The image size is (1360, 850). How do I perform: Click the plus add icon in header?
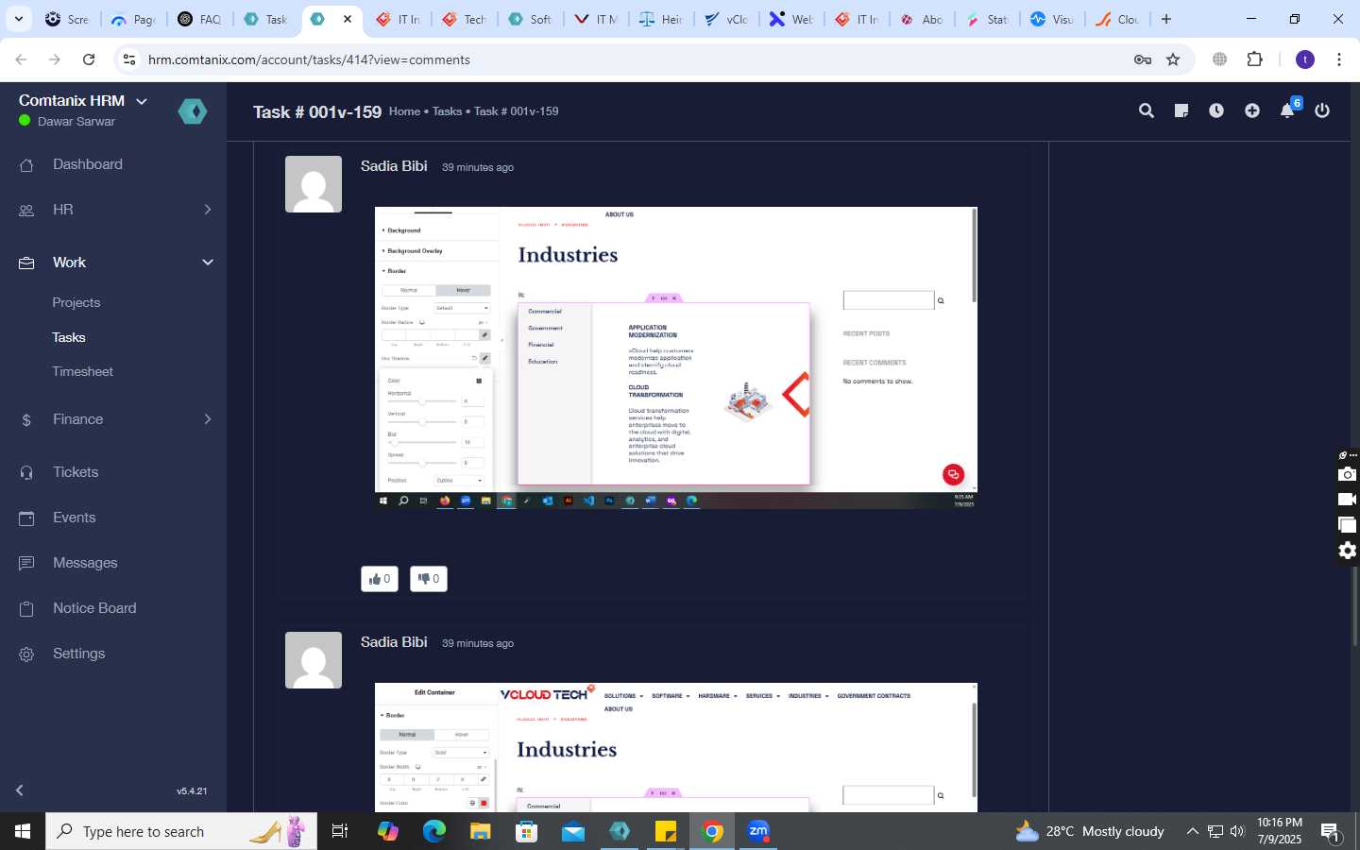point(1252,111)
